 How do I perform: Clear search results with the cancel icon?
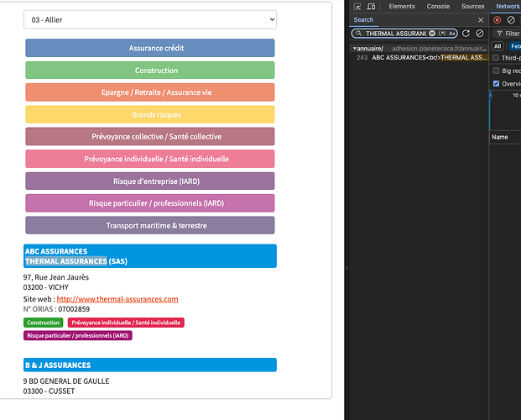(x=479, y=34)
